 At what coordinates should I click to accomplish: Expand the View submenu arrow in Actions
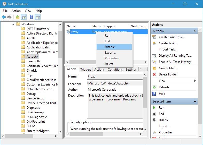[195, 81]
